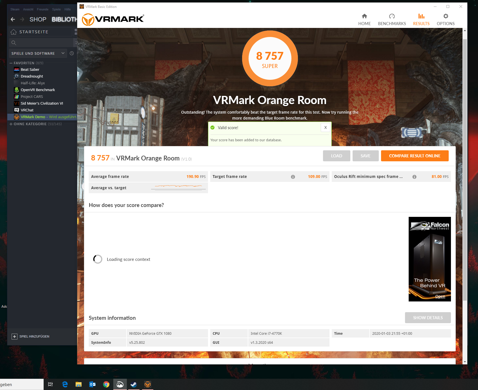
Task: Dismiss the Valid score notification
Action: (x=325, y=127)
